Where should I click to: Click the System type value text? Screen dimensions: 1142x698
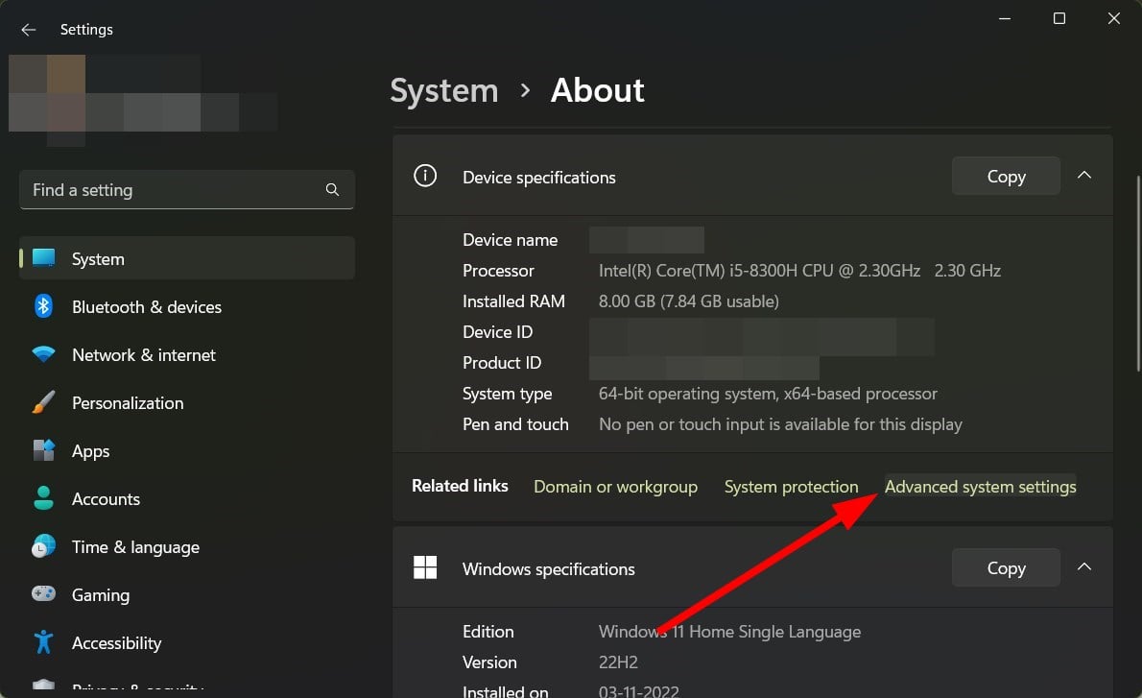point(768,395)
